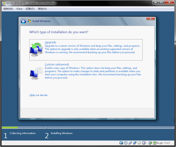Click the VirtualBox hard disk status icon
The width and height of the screenshot is (176, 147).
[x=121, y=143]
